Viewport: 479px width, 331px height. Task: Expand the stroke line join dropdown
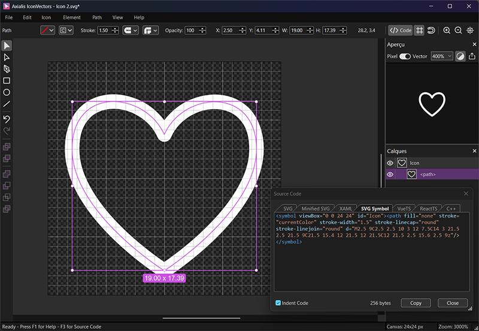tap(151, 31)
